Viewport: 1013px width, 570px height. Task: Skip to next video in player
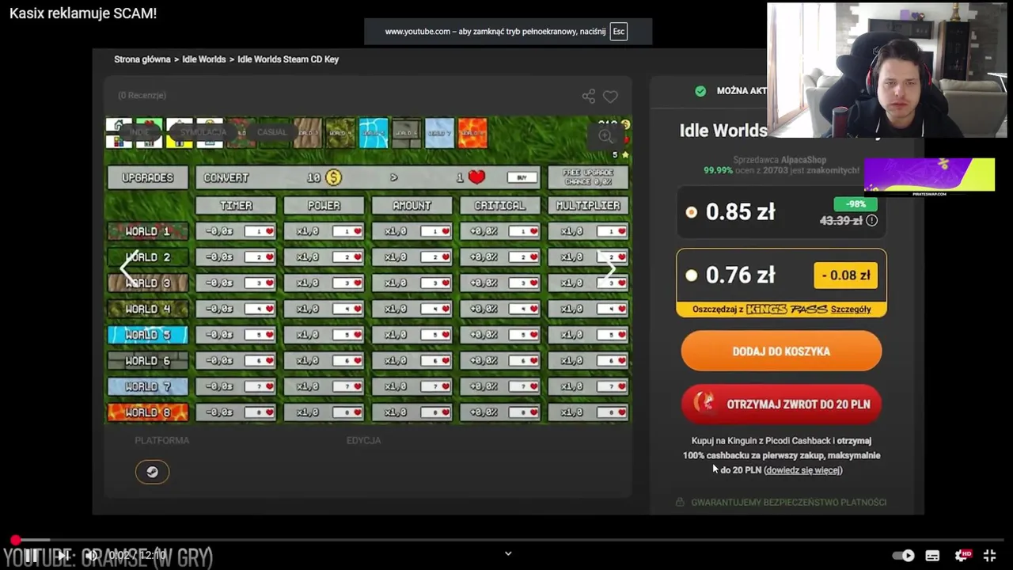pos(63,556)
